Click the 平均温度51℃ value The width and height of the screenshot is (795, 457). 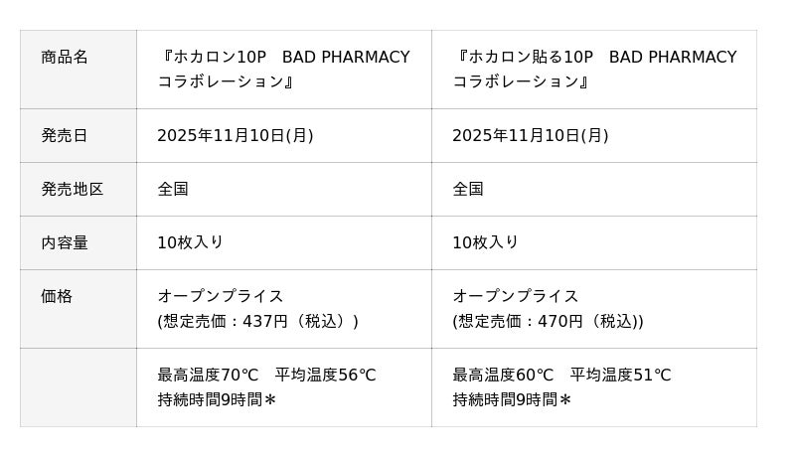point(621,376)
